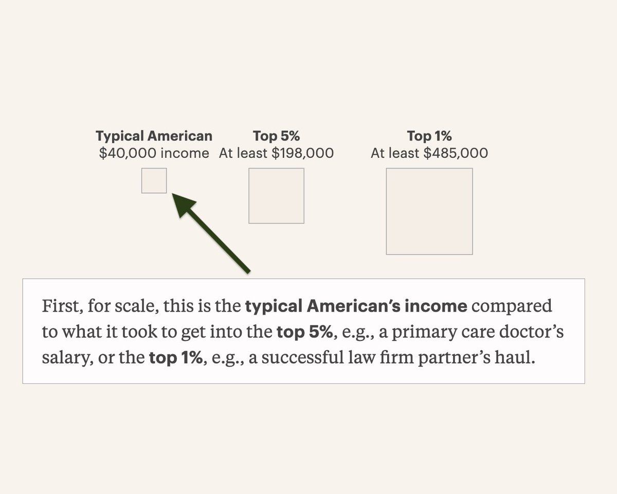This screenshot has width=617, height=494.
Task: Select the medium Top 5% income square
Action: tap(277, 196)
